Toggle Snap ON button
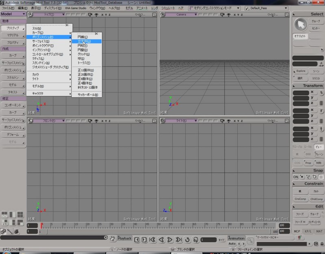The image size is (325, 254). pyautogui.click(x=296, y=177)
